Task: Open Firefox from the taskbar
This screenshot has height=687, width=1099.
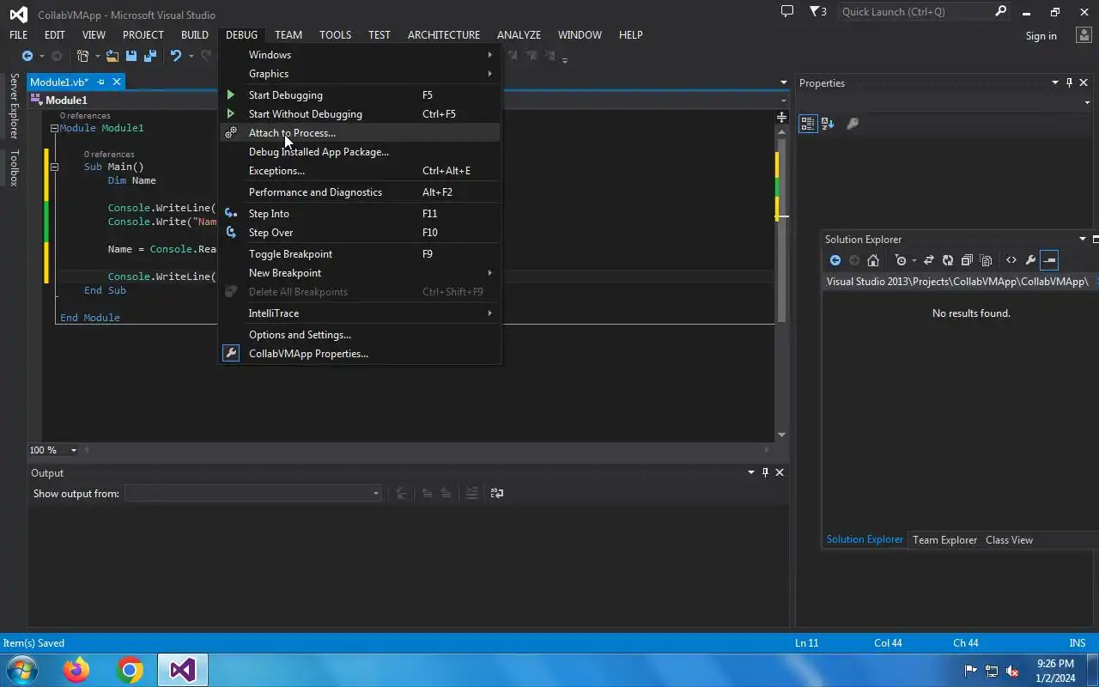Action: click(x=76, y=670)
